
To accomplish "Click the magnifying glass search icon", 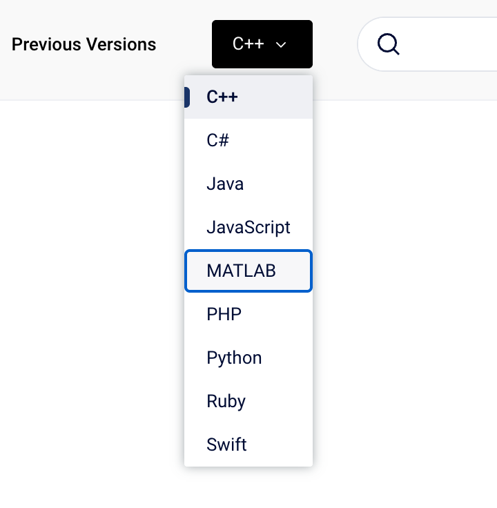I will (389, 44).
